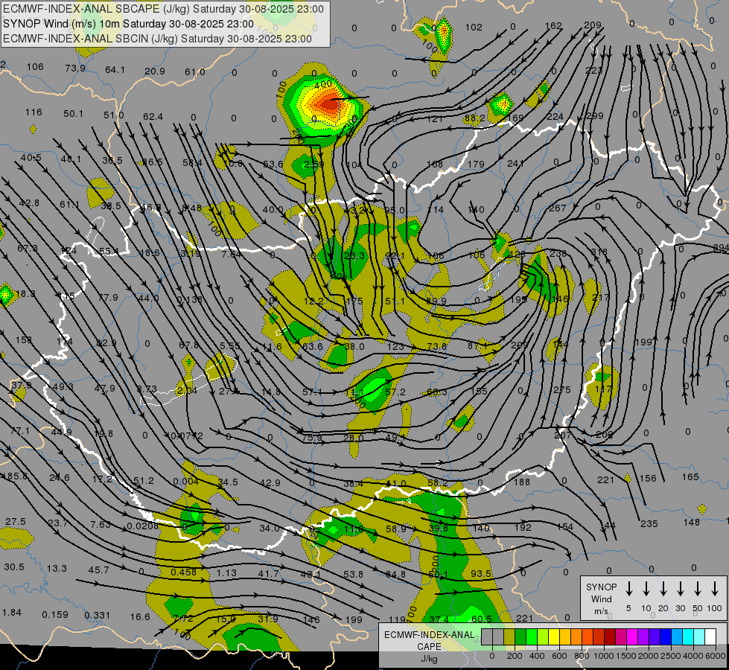The width and height of the screenshot is (729, 670).
Task: Click the map value 0.0772
Action: coord(187,435)
